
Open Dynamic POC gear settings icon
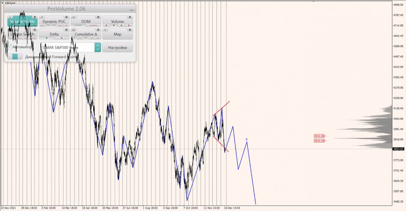[x=67, y=17]
